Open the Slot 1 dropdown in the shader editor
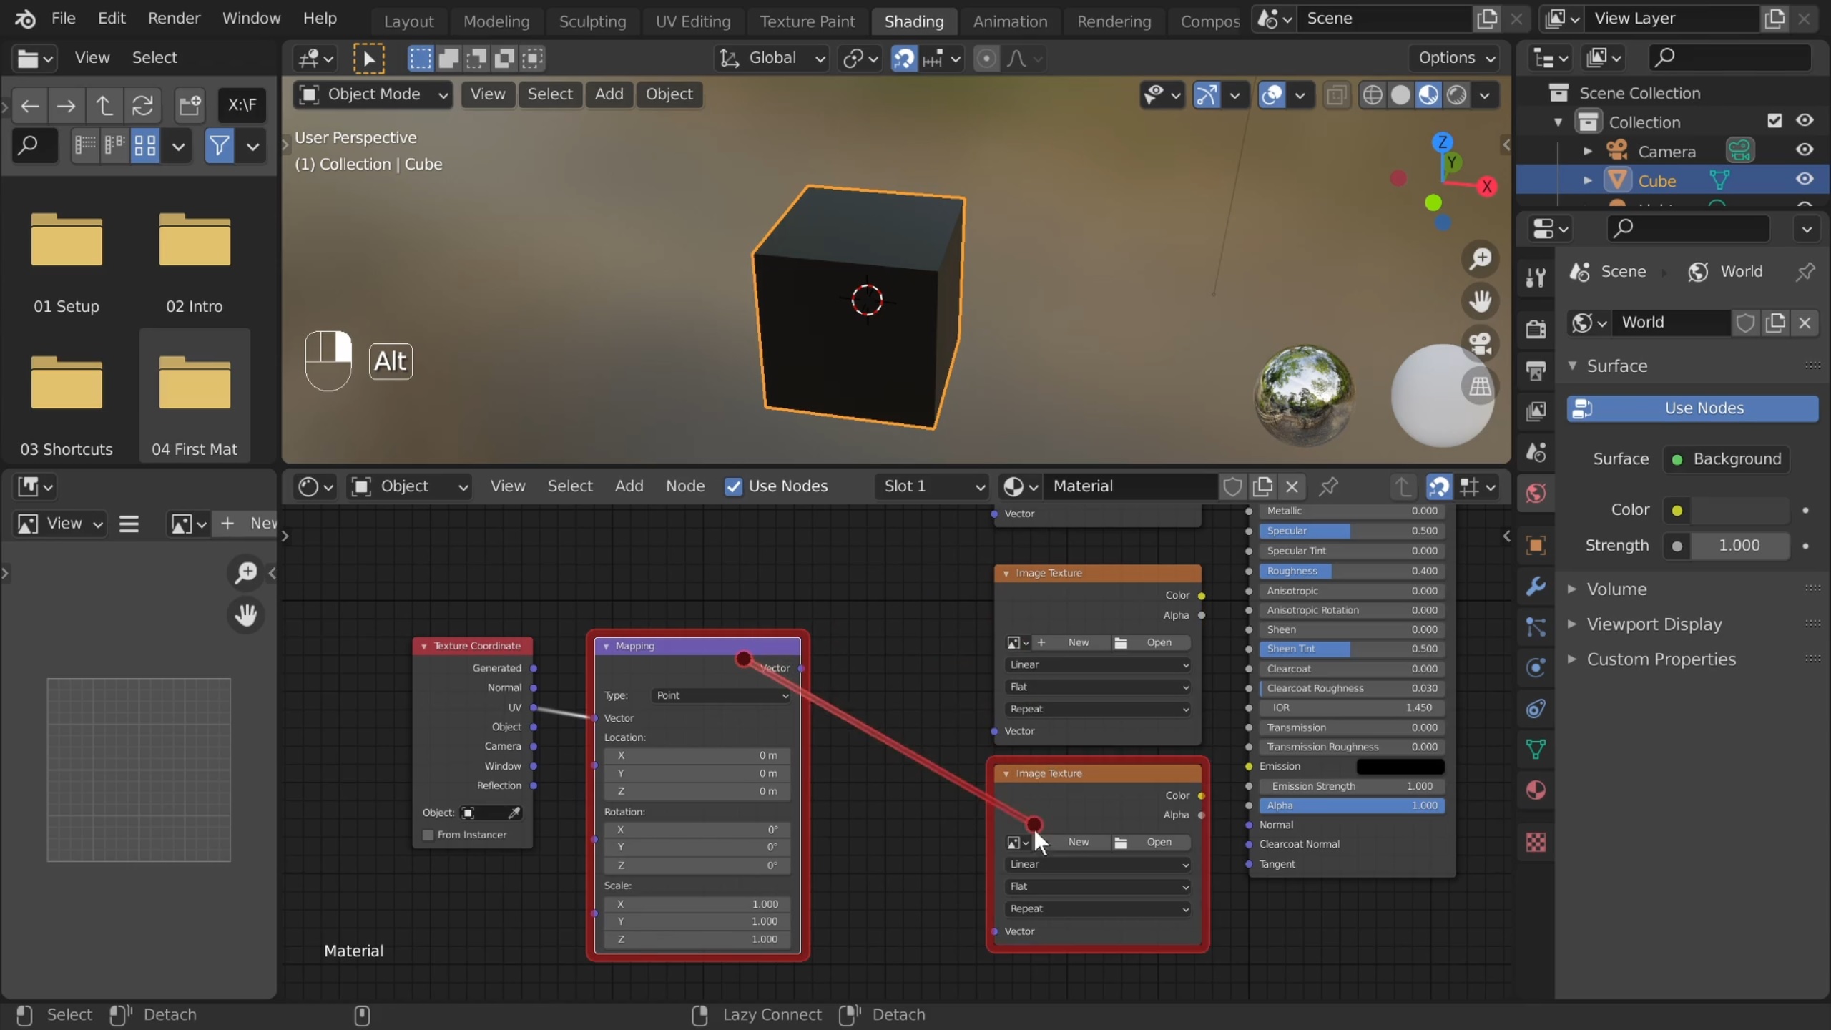This screenshot has width=1831, height=1030. 930,486
